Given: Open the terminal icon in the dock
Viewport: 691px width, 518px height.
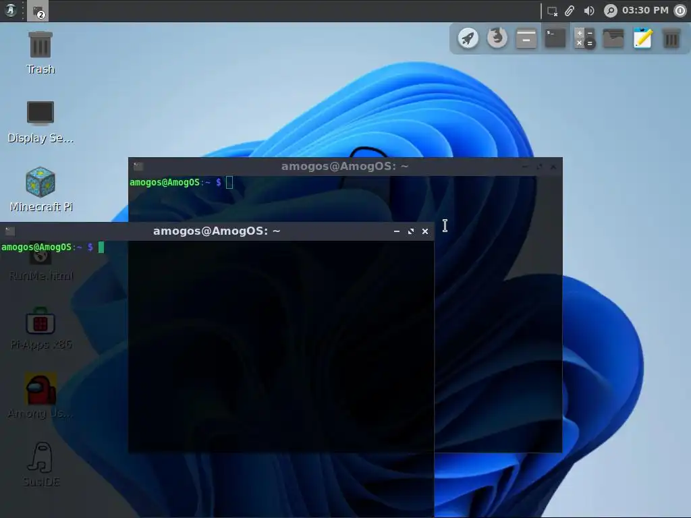Looking at the screenshot, I should (x=555, y=38).
